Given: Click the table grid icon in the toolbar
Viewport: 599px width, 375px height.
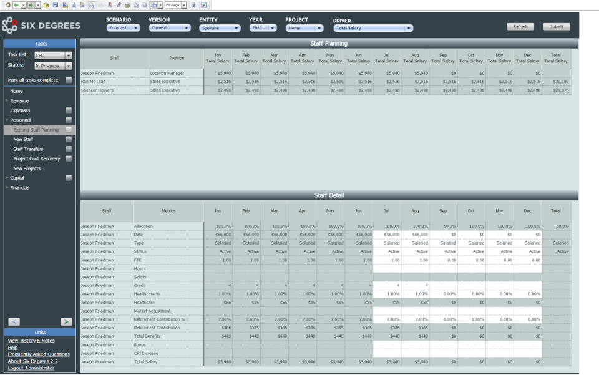Looking at the screenshot, I should (153, 6).
